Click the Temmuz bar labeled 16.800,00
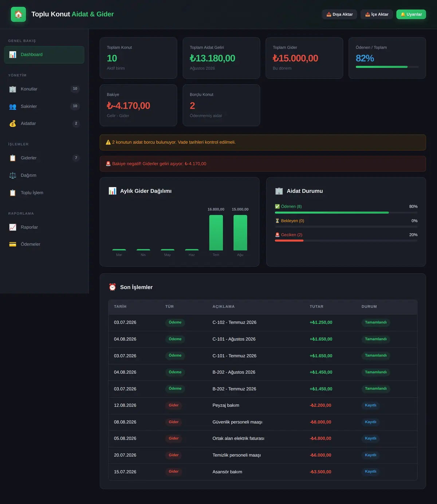This screenshot has width=437, height=504. tap(216, 233)
